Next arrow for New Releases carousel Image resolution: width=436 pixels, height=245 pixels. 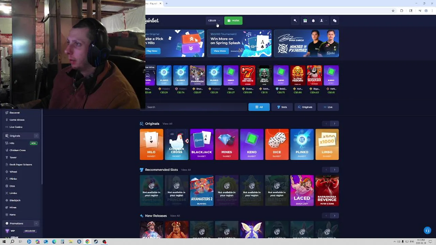[334, 215]
